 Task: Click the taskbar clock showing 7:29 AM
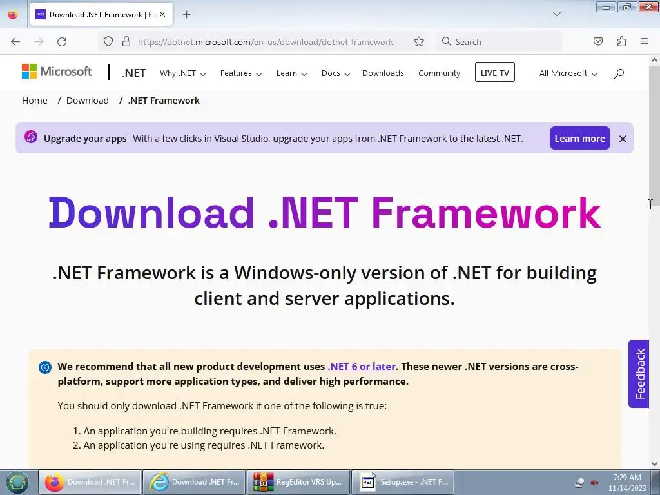[x=627, y=483]
